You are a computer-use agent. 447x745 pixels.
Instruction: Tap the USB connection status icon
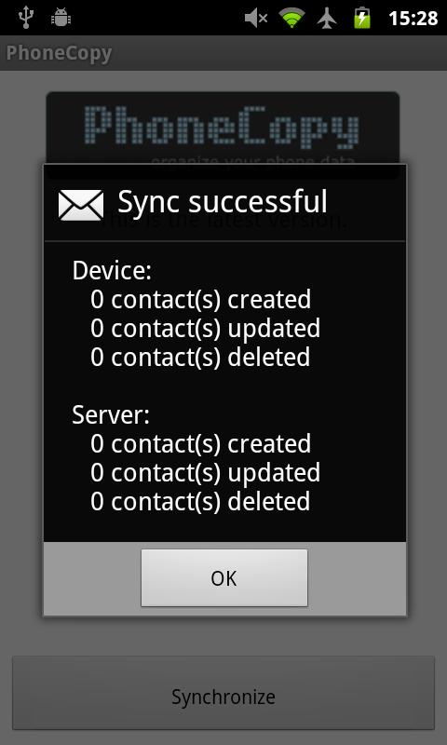[27, 18]
